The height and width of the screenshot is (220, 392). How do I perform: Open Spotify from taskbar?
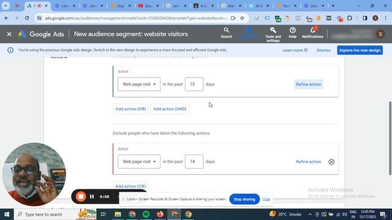[146, 215]
